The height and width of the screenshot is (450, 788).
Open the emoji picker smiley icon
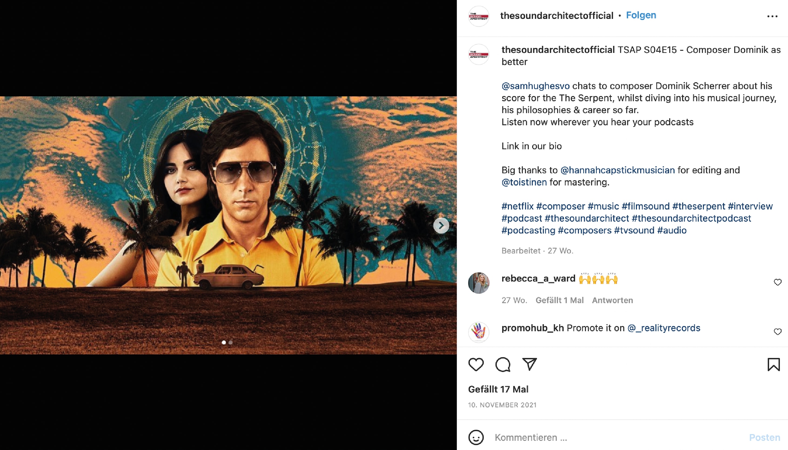pyautogui.click(x=476, y=437)
